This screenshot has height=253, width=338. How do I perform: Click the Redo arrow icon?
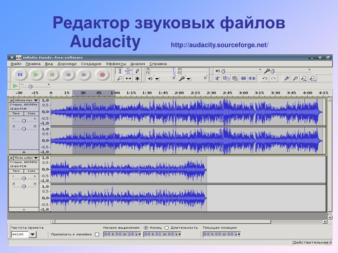pos(274,78)
